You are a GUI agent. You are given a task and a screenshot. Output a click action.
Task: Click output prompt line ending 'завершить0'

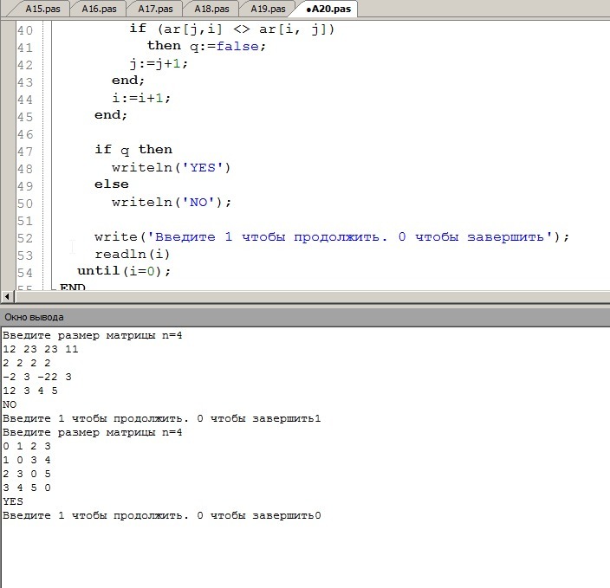(x=162, y=515)
